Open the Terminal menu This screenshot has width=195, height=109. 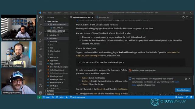[x=83, y=13]
